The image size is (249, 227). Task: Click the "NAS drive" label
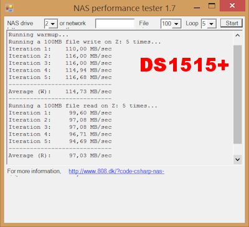point(20,23)
